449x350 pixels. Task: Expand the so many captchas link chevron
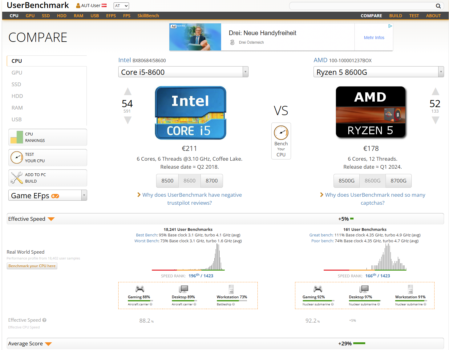point(322,195)
